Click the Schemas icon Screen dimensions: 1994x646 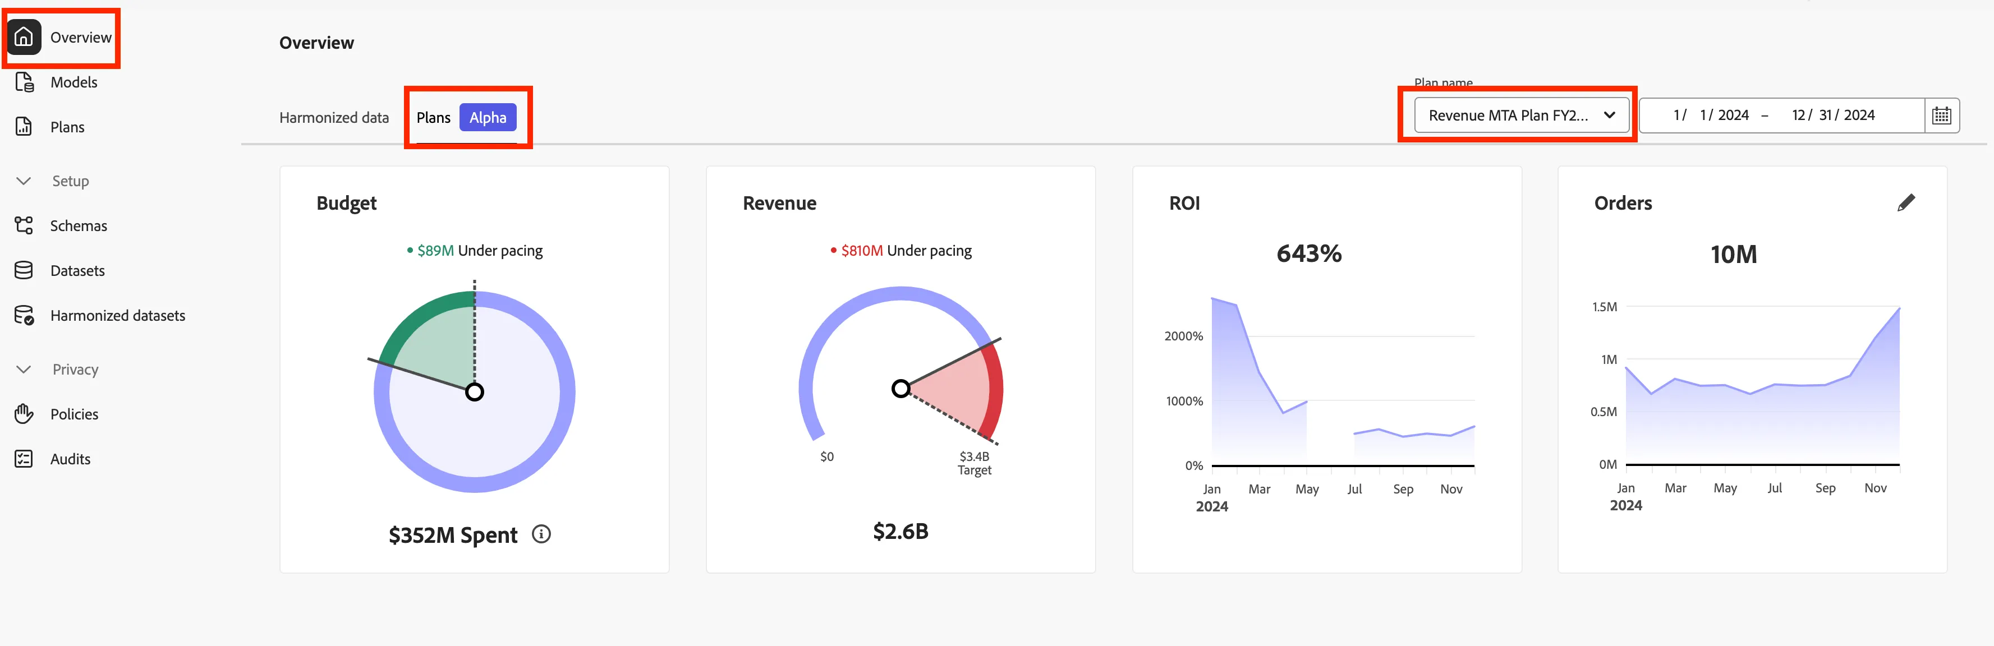pyautogui.click(x=24, y=225)
